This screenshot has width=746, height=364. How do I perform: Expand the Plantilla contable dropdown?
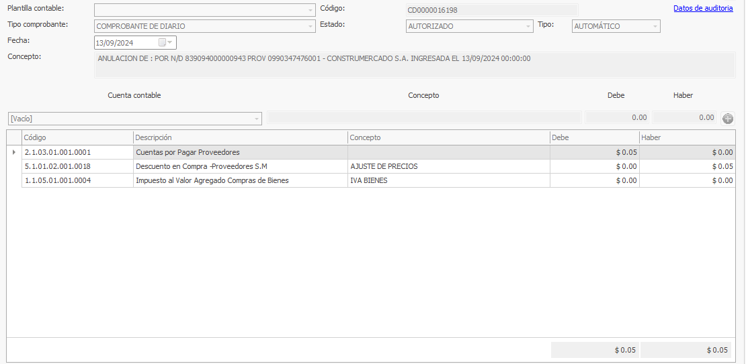pos(310,10)
